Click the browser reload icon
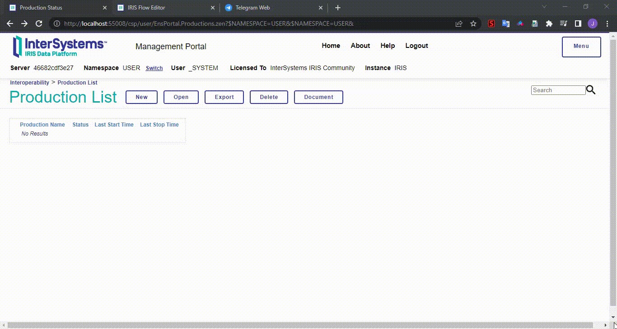This screenshot has height=329, width=617. click(x=39, y=23)
